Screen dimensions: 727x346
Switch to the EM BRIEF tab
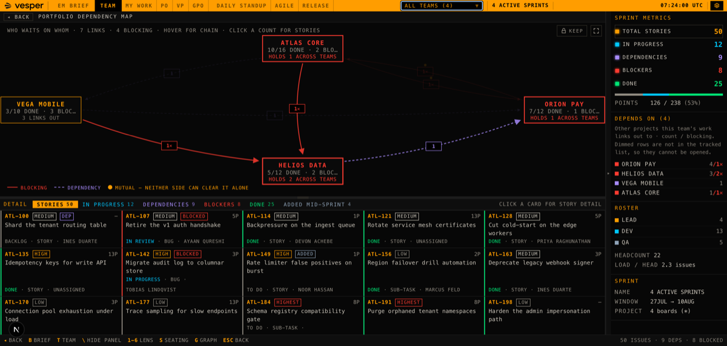click(73, 5)
